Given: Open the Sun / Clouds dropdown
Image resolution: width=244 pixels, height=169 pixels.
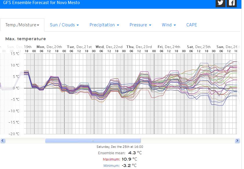Looking at the screenshot, I should click(64, 25).
